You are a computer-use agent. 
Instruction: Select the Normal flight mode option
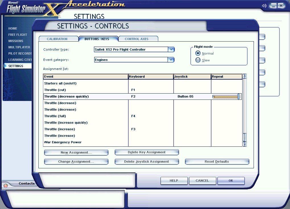[x=198, y=53]
